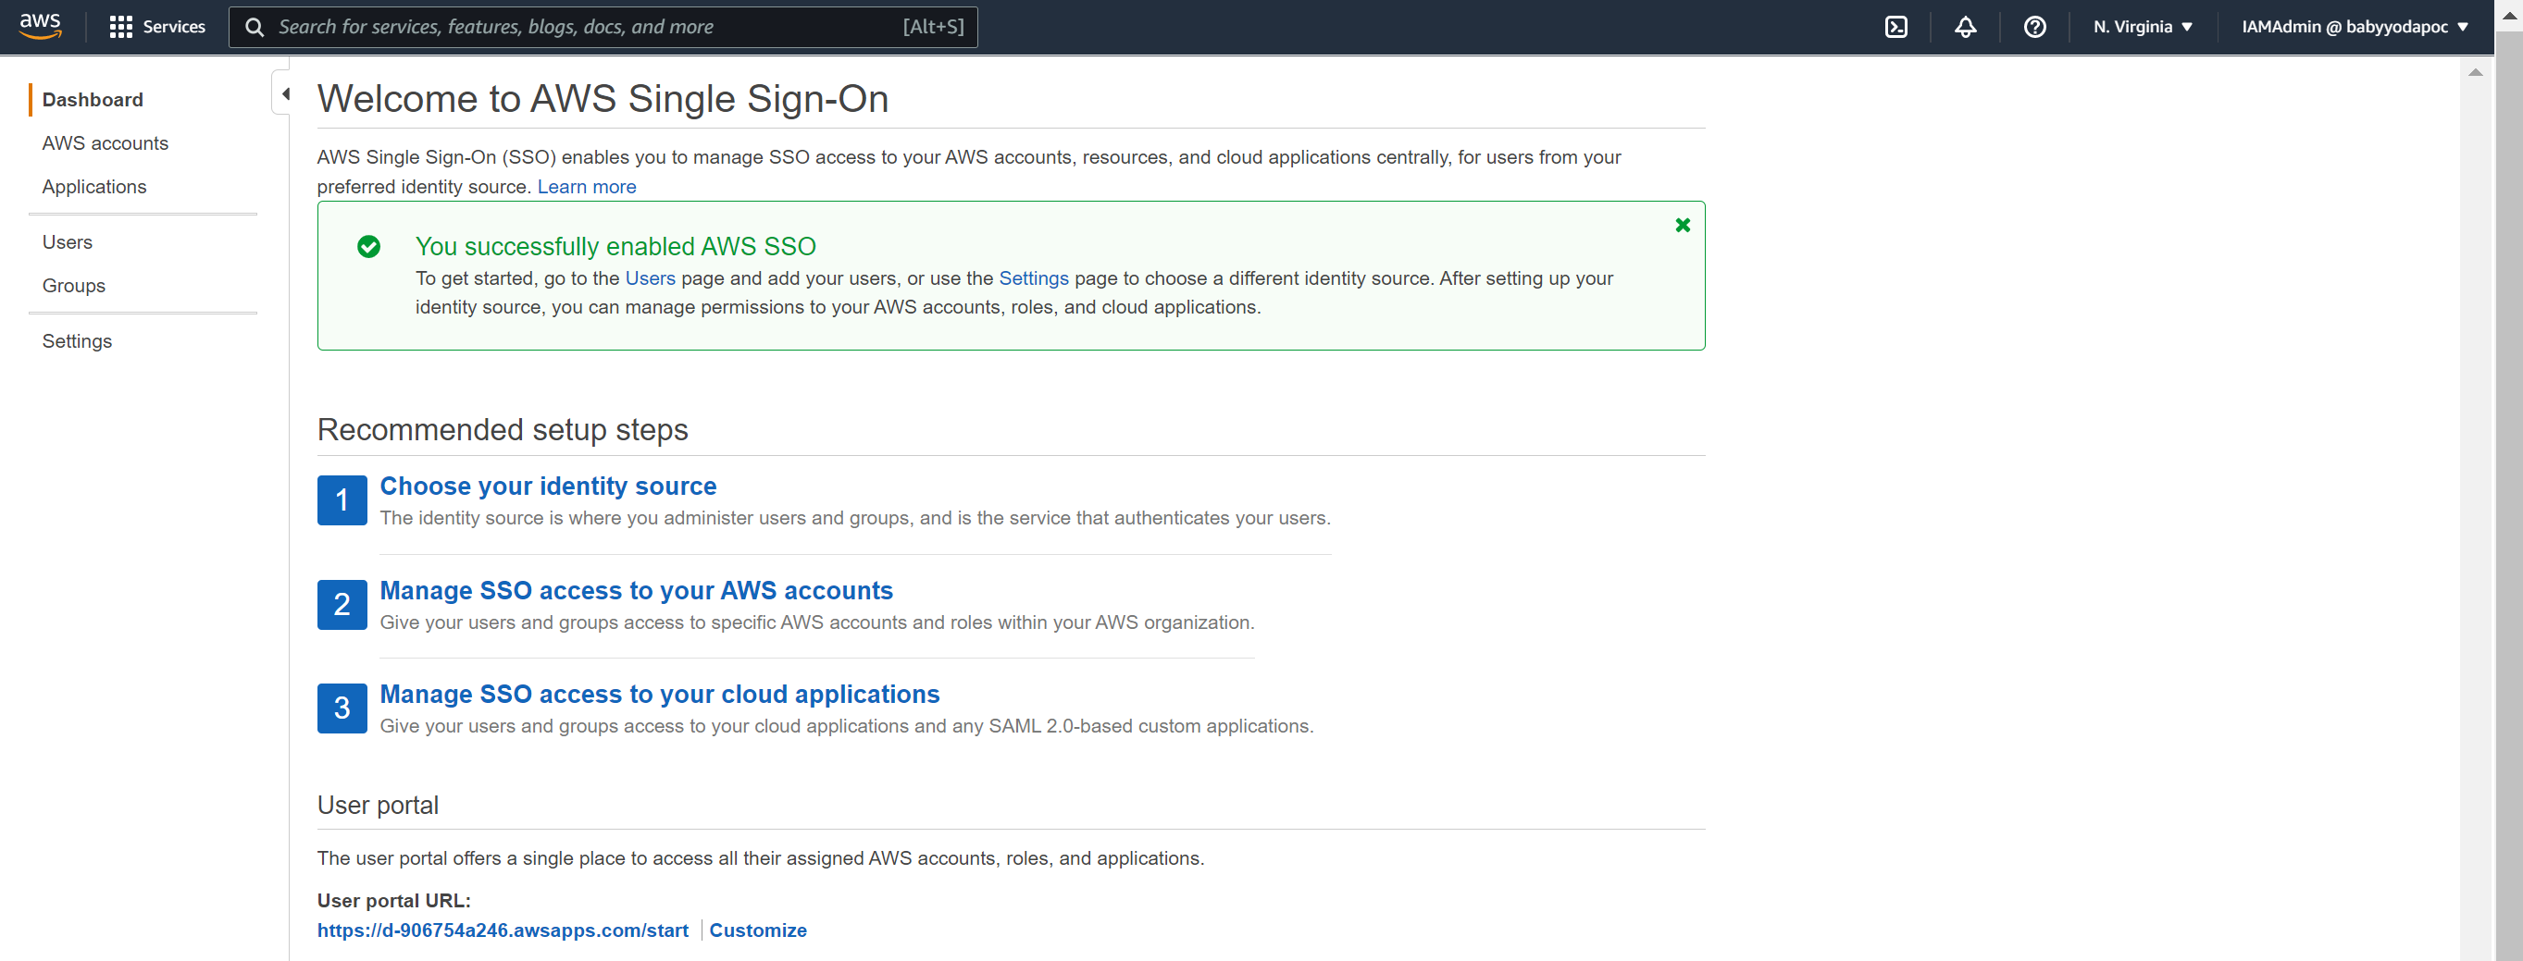Open the CloudShell terminal icon
This screenshot has width=2523, height=961.
pyautogui.click(x=1896, y=27)
